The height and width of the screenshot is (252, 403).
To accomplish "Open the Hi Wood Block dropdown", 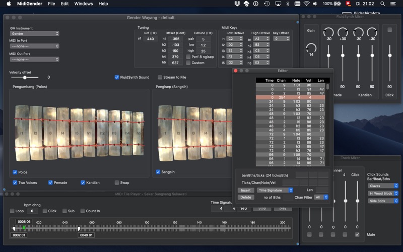I will pyautogui.click(x=383, y=194).
